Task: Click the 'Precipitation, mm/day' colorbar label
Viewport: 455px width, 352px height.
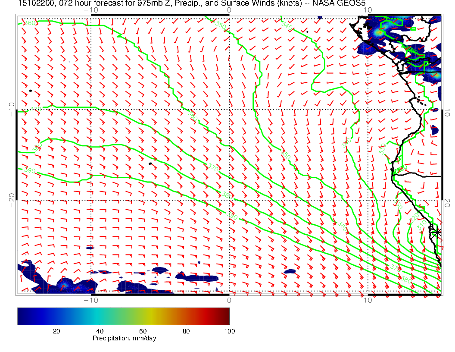Action: click(124, 339)
